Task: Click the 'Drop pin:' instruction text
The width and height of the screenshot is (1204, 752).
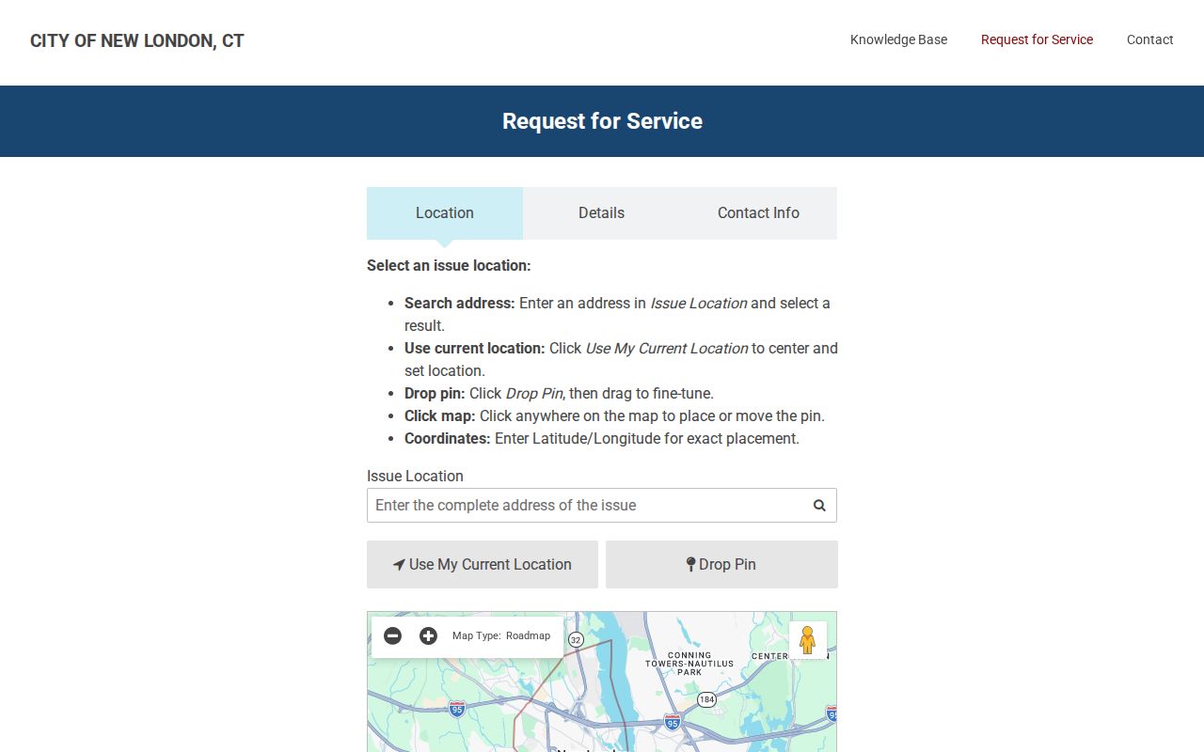Action: coord(435,394)
